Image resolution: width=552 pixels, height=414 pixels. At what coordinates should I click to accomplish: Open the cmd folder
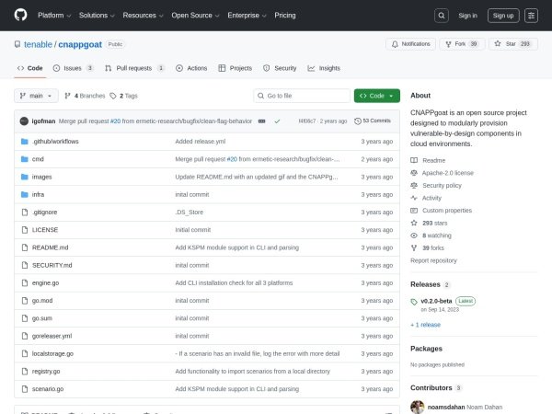[x=38, y=159]
